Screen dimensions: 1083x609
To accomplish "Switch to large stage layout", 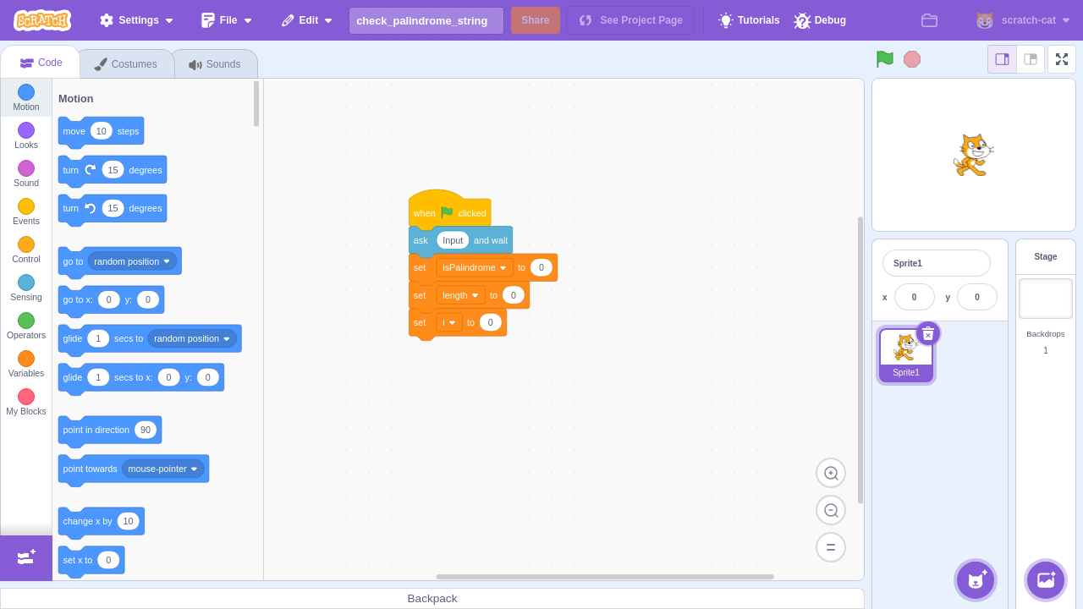I will pos(1031,59).
